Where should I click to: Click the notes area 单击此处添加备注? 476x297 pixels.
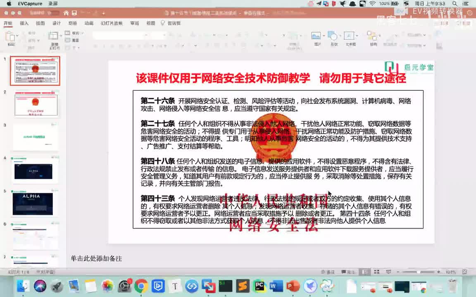point(97,259)
